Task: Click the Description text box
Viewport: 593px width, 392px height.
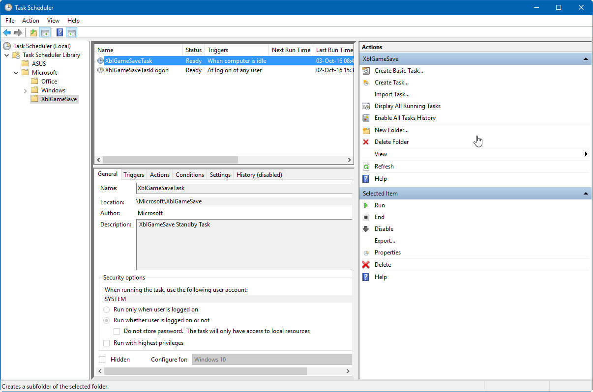Action: click(x=244, y=245)
